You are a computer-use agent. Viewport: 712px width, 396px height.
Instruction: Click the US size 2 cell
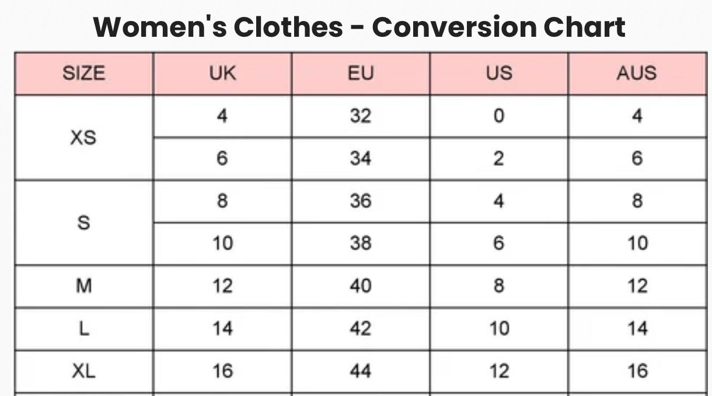(x=498, y=159)
